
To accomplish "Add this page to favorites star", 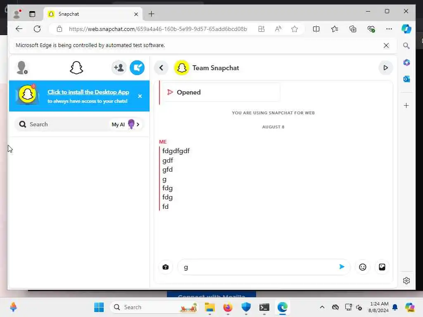I will (x=294, y=29).
